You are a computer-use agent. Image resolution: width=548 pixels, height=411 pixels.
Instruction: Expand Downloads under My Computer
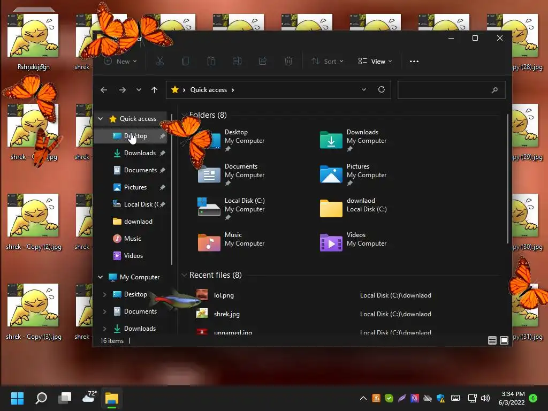[104, 329]
